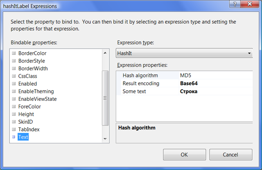Image resolution: width=262 pixels, height=170 pixels.
Task: Click the icon next to Height
Action: point(14,114)
